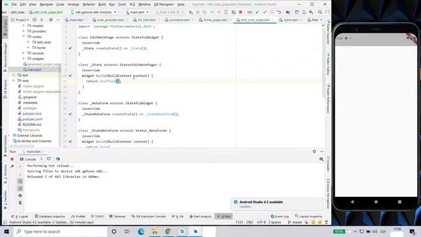Stop the running app in main toolbar
Screen dimensions: 421x237
point(241,12)
